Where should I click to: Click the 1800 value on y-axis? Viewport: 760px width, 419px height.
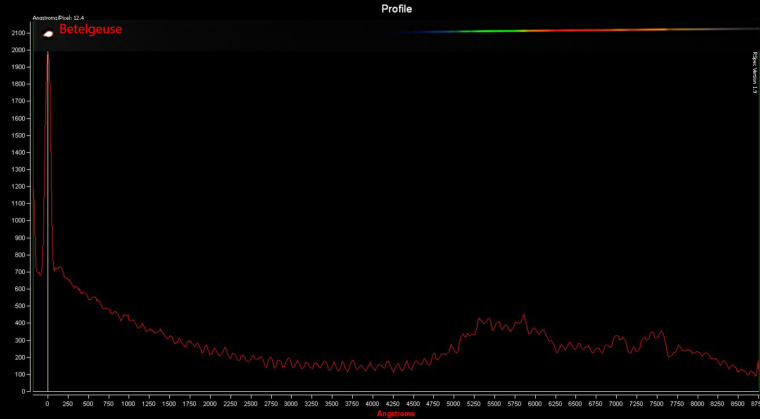pos(19,84)
